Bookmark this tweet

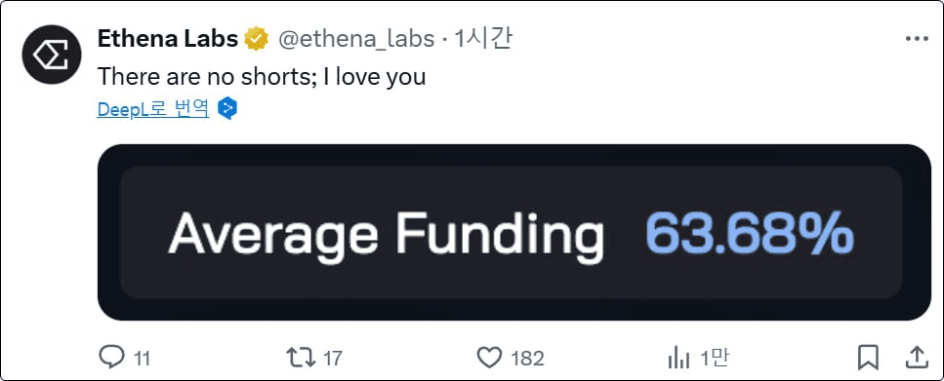coord(868,358)
